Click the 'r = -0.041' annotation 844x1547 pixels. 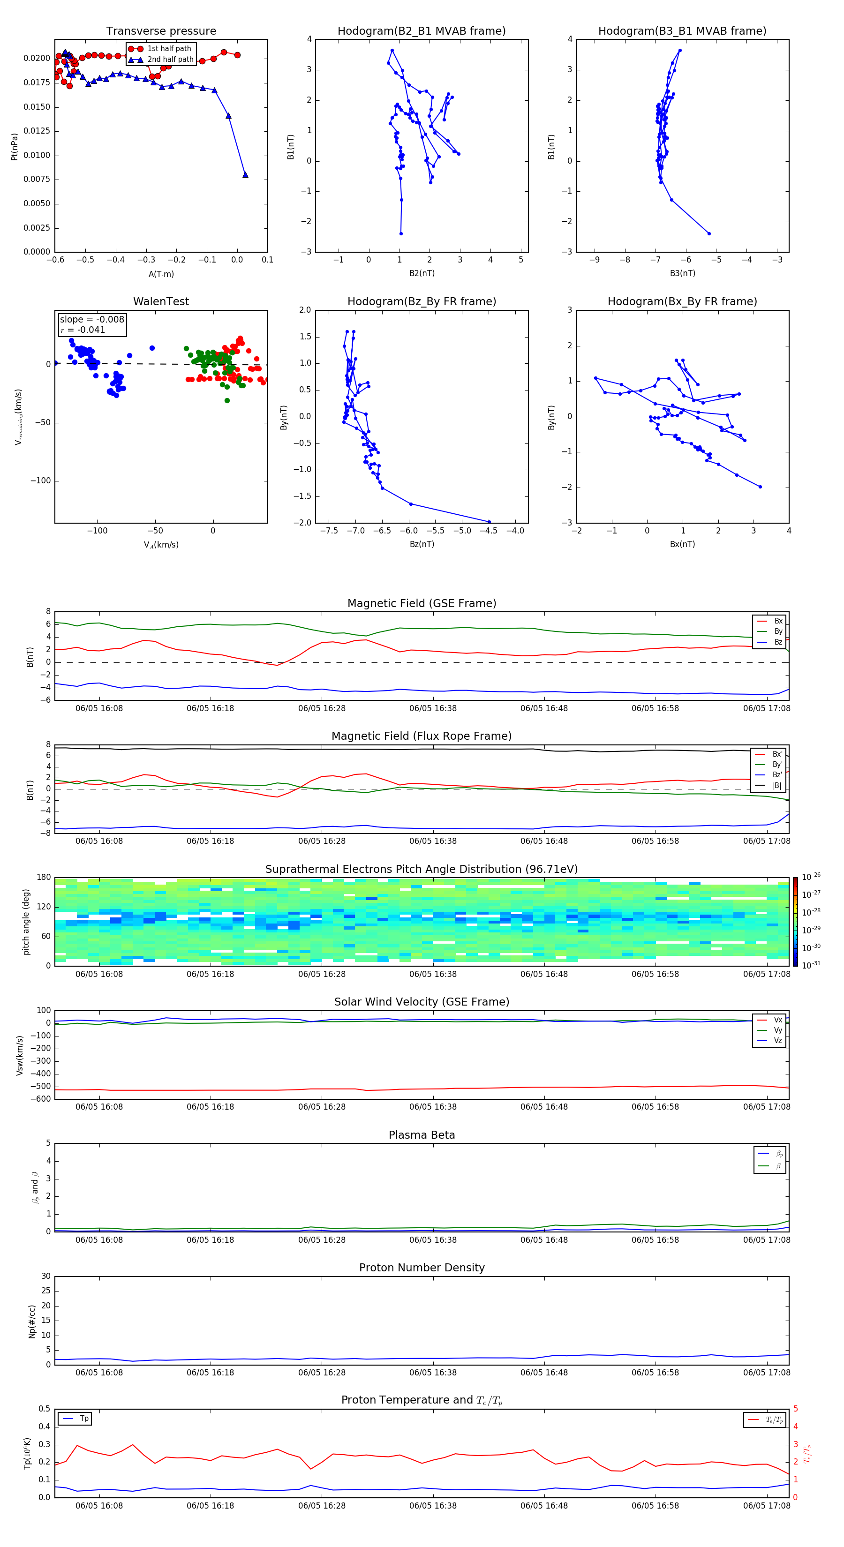pyautogui.click(x=83, y=330)
